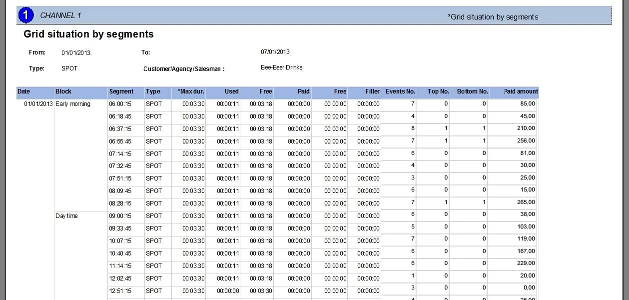Click the Date column header
Screen dimensions: 629x300
[x=24, y=91]
